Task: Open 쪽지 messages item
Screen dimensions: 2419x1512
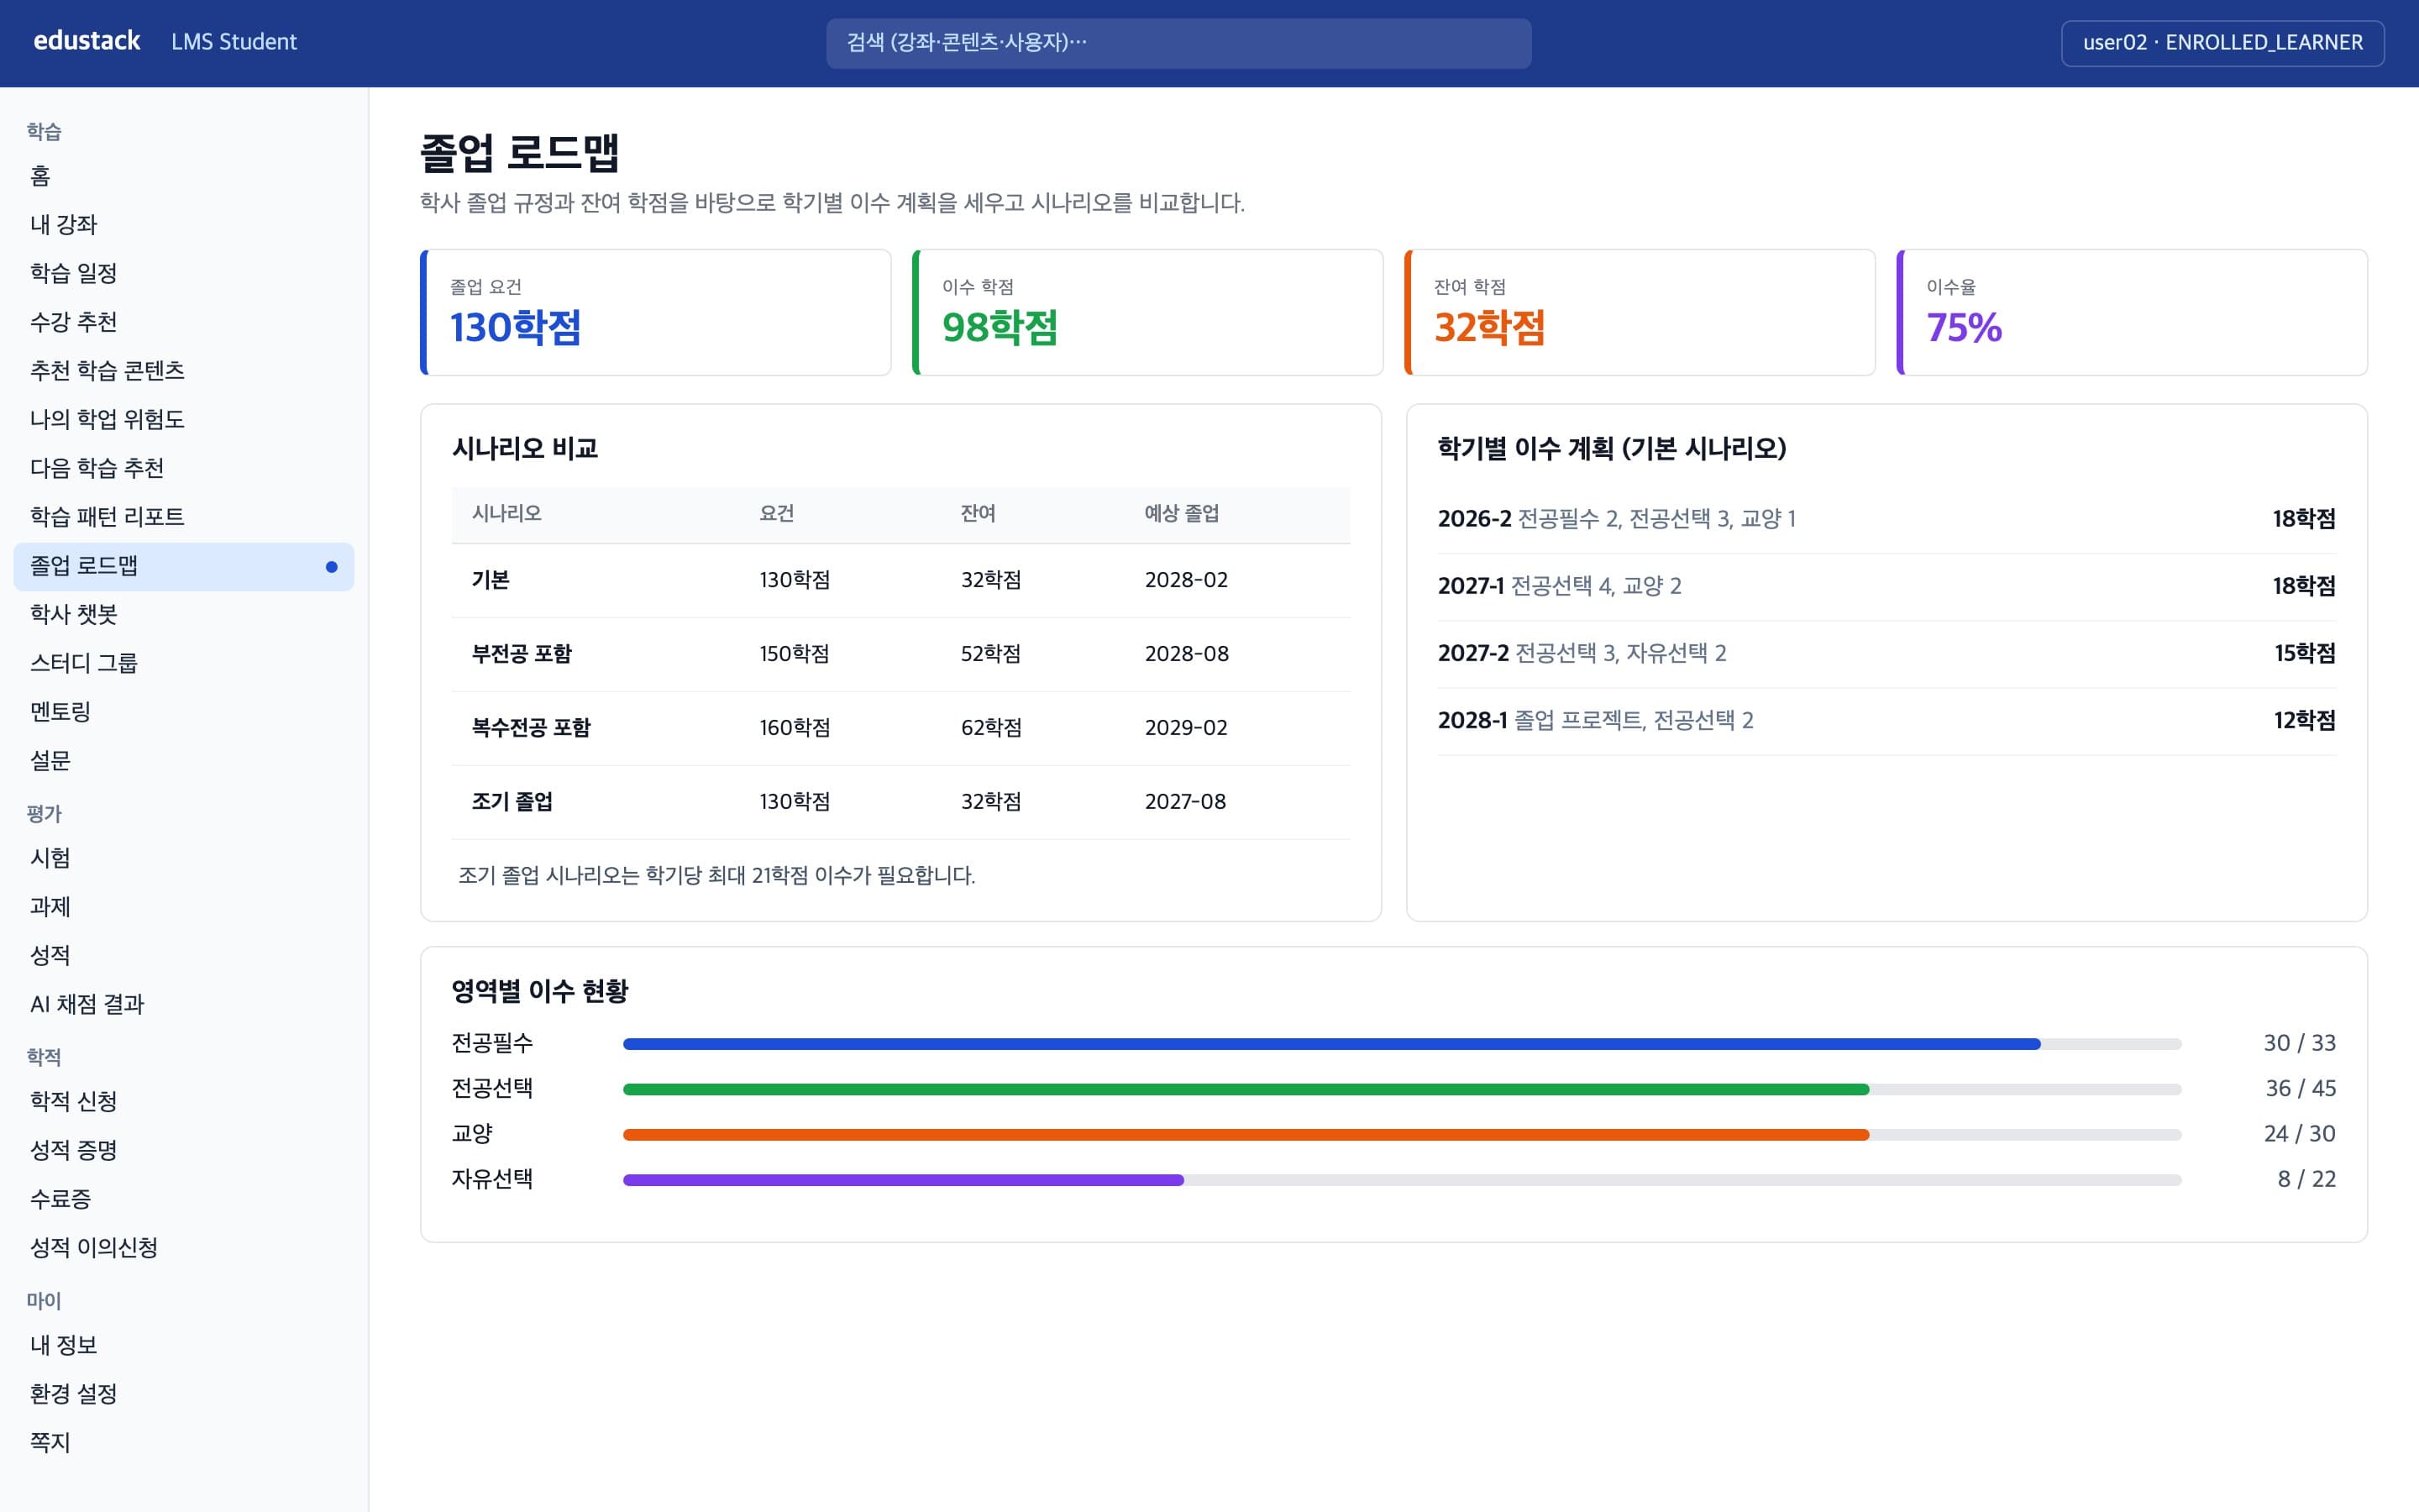Action: (x=184, y=1443)
